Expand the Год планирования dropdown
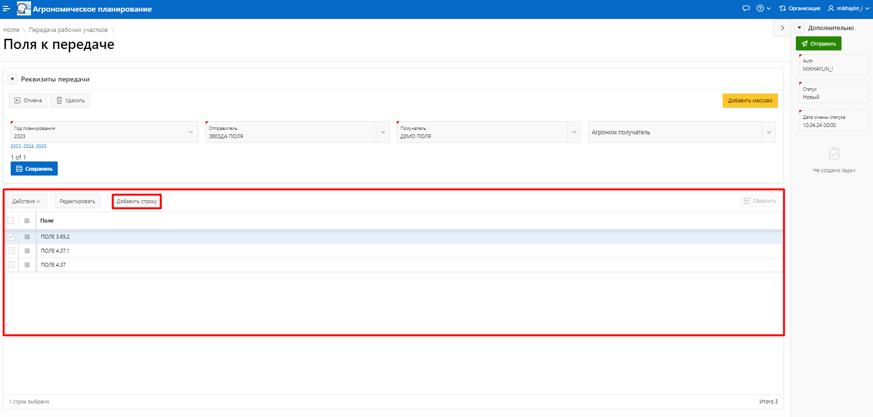 click(191, 132)
